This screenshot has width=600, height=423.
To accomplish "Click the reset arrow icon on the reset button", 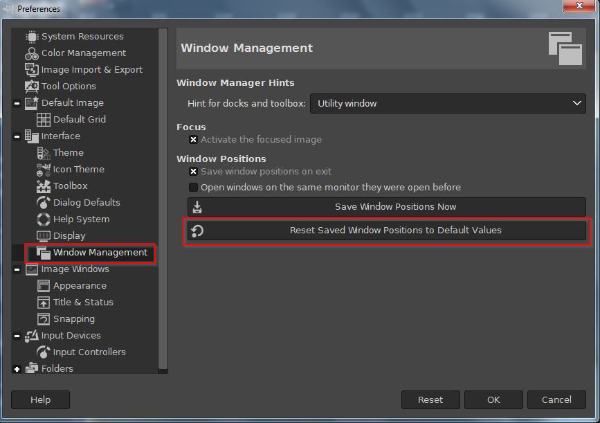I will 198,231.
